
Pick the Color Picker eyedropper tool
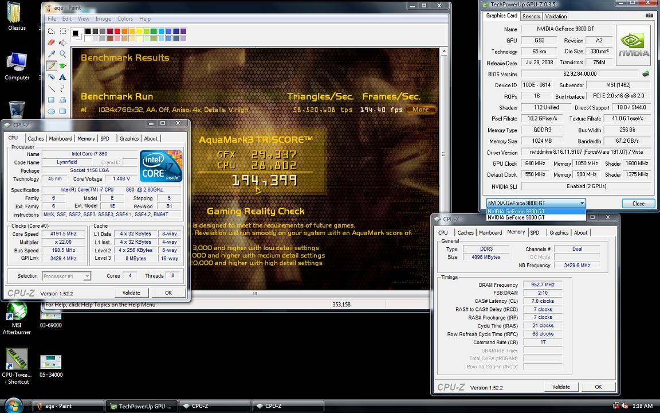(x=52, y=54)
